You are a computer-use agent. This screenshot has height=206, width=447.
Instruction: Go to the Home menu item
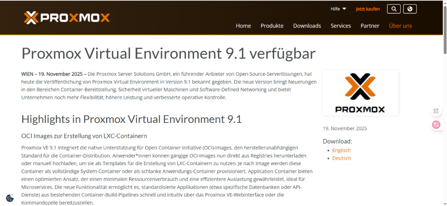click(x=243, y=26)
